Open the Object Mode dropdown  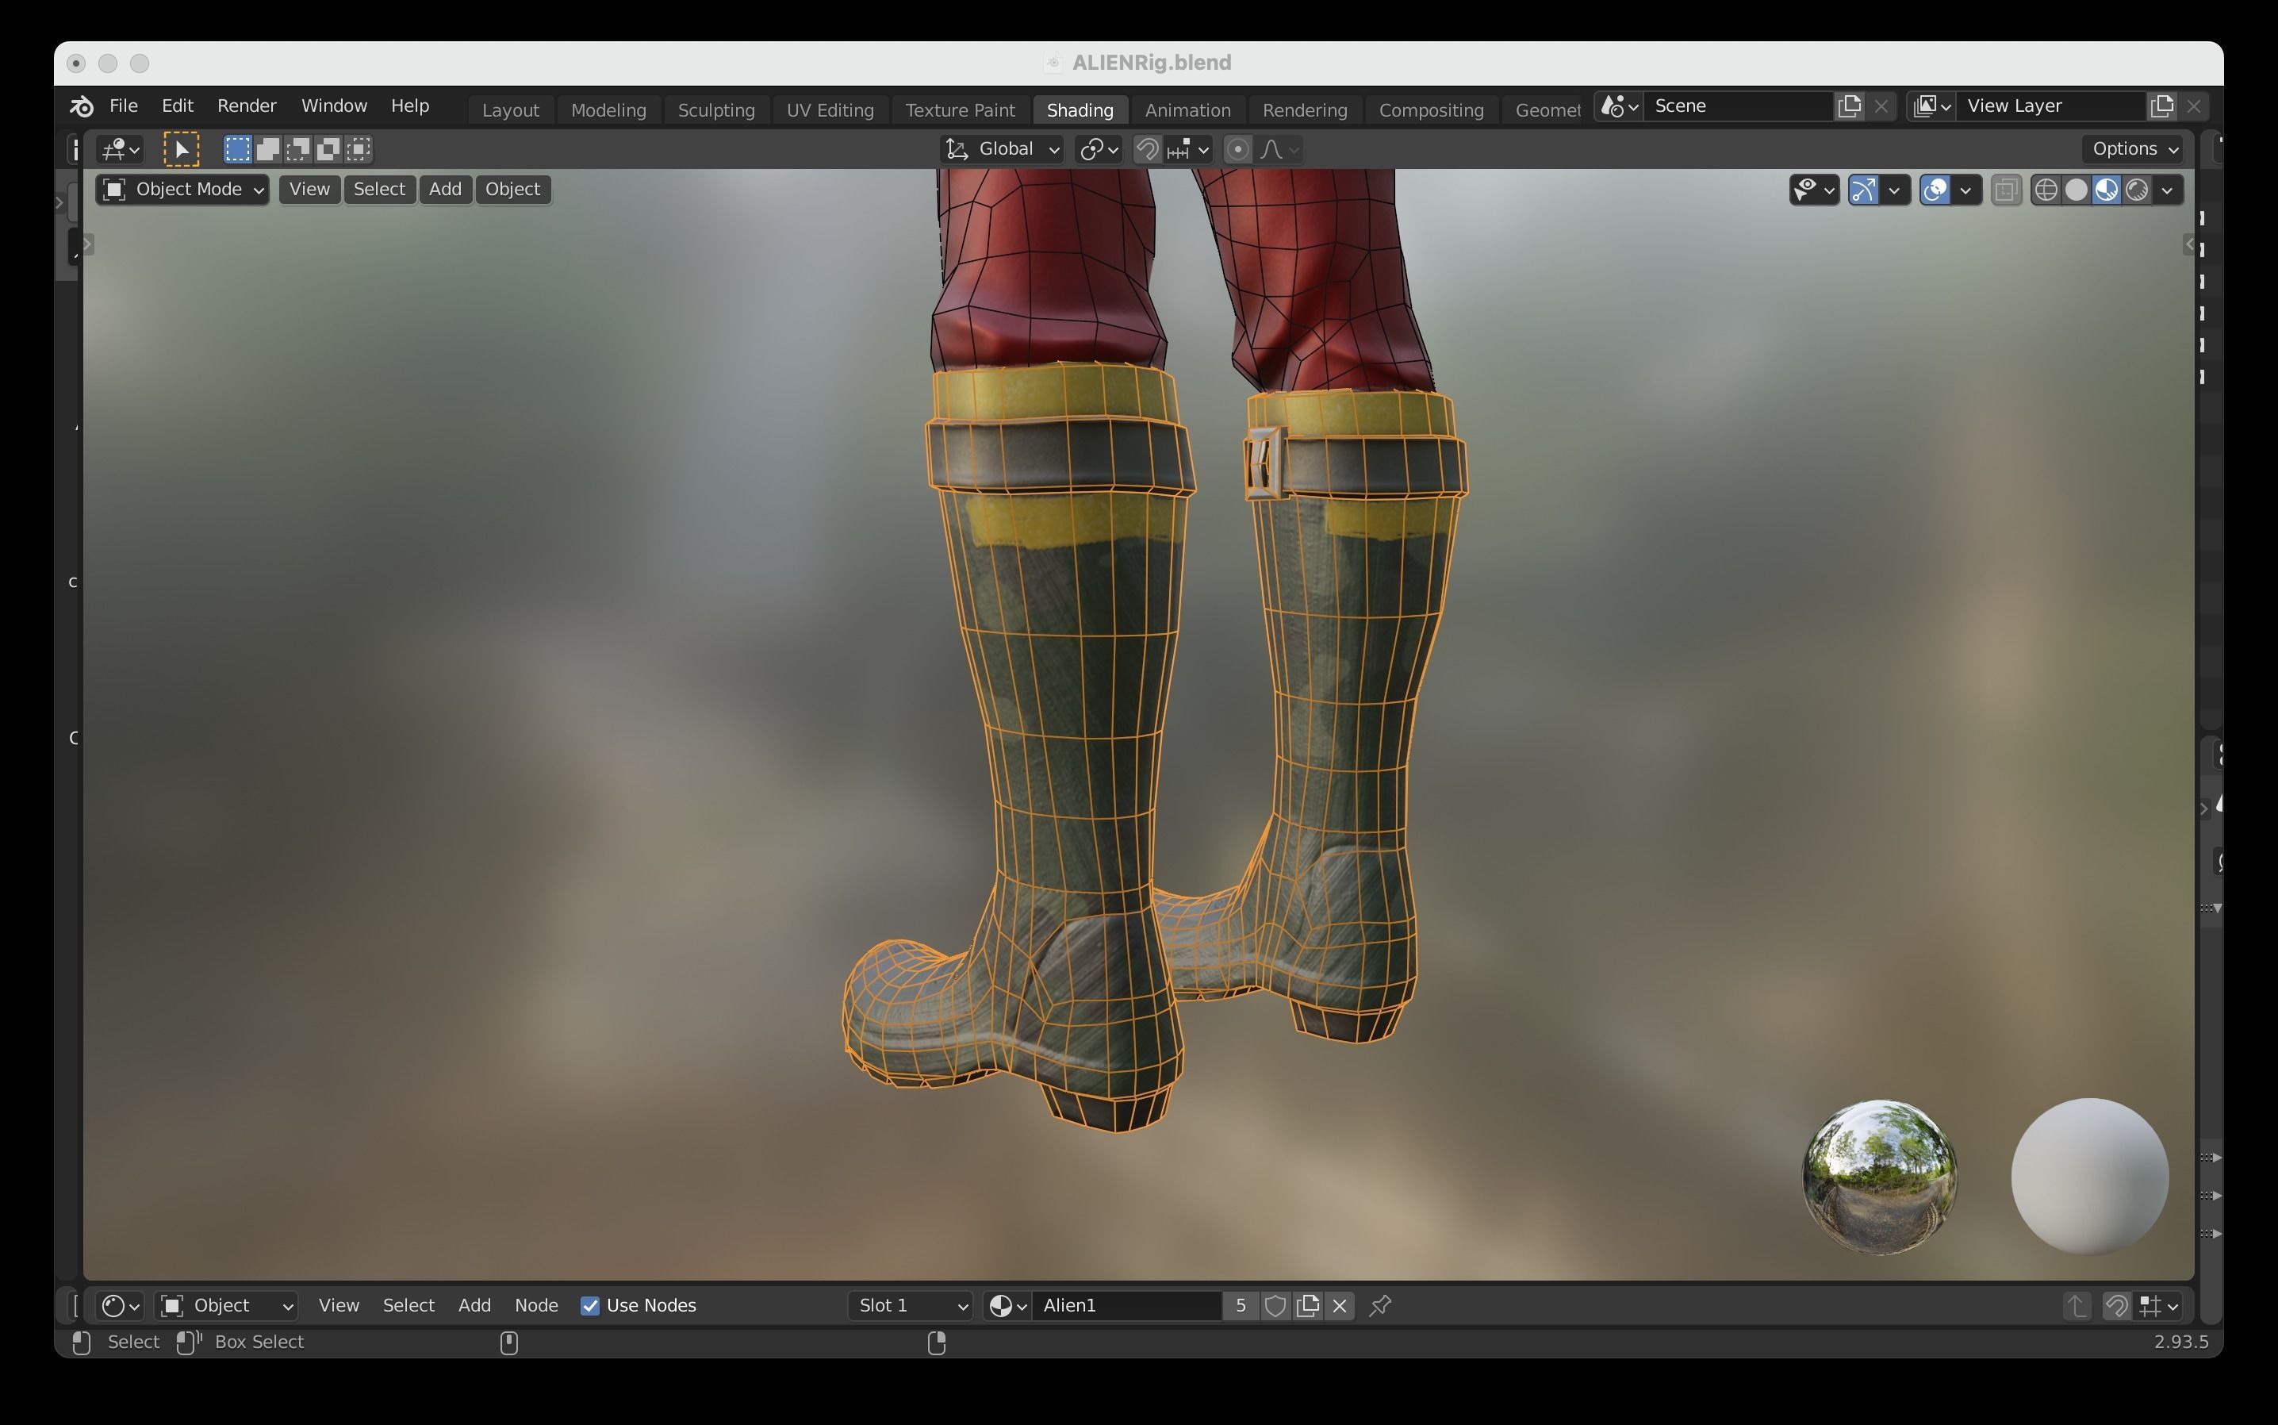(182, 190)
